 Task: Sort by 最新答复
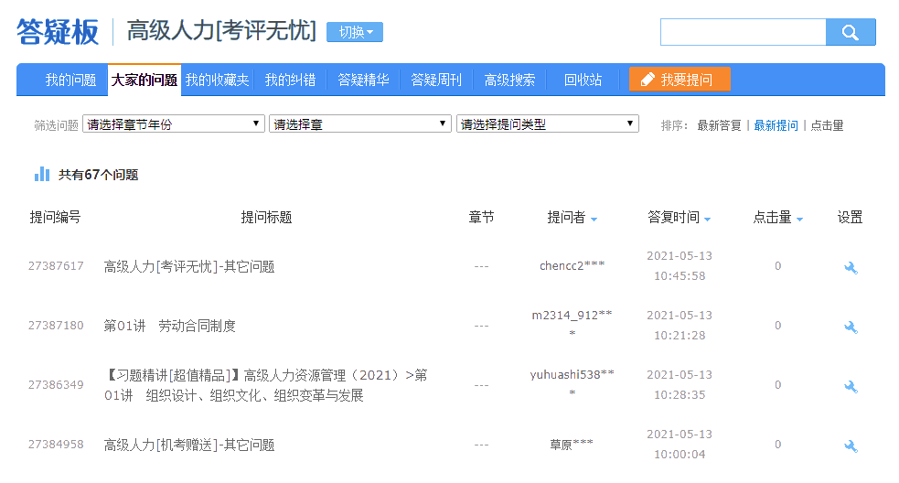pos(719,125)
